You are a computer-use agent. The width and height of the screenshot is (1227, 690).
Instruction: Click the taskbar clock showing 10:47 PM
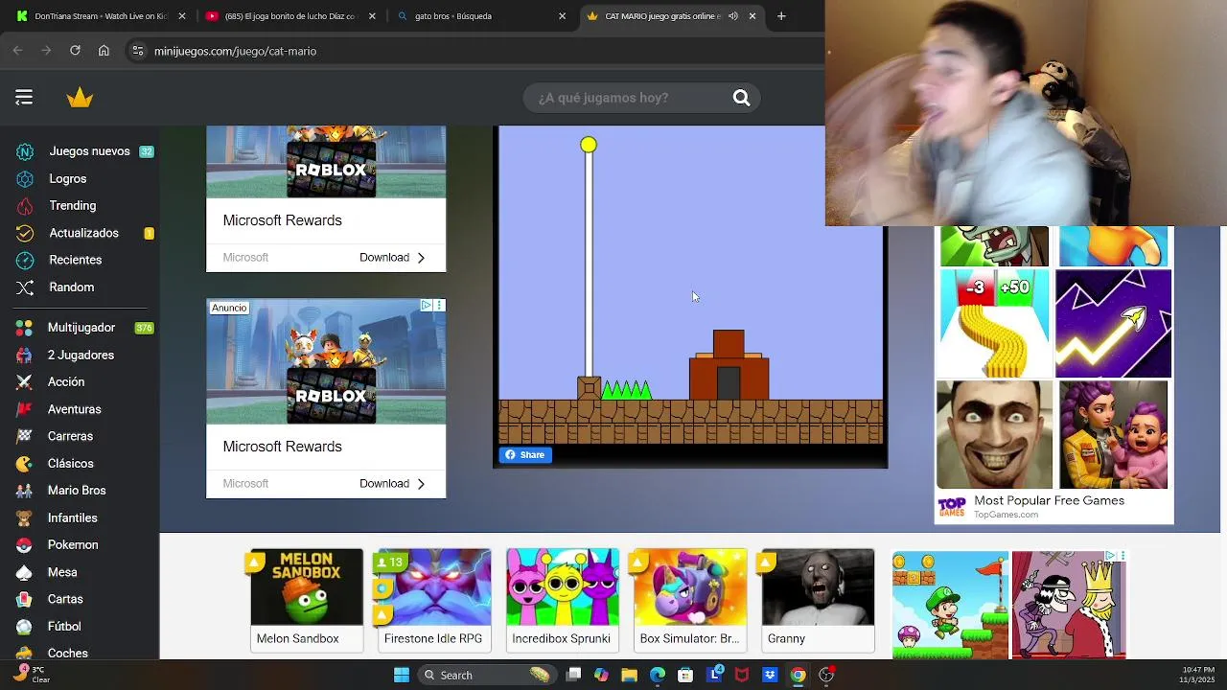1198,675
